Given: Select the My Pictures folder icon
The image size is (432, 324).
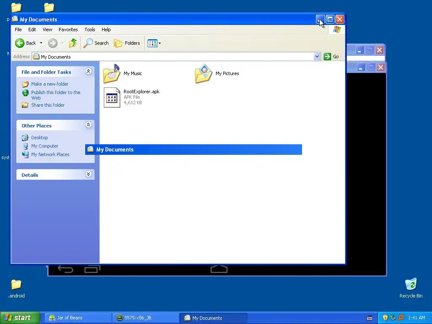Looking at the screenshot, I should [204, 73].
